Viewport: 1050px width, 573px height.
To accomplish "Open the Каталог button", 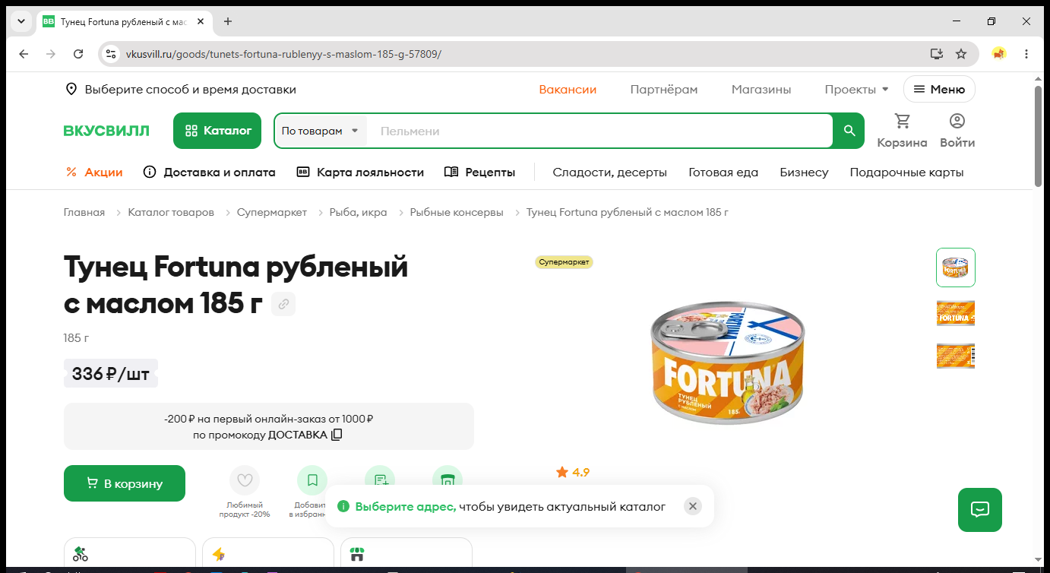I will (x=217, y=131).
